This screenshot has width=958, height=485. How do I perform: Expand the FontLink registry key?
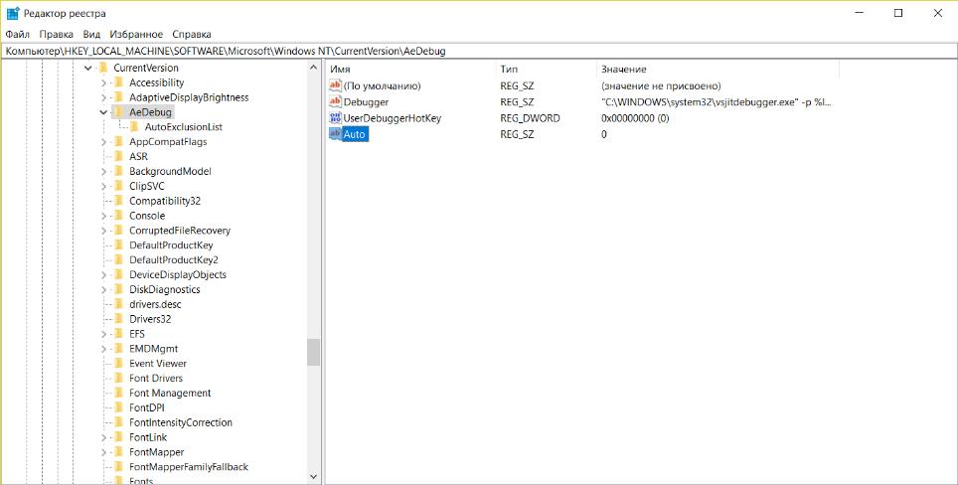coord(103,437)
